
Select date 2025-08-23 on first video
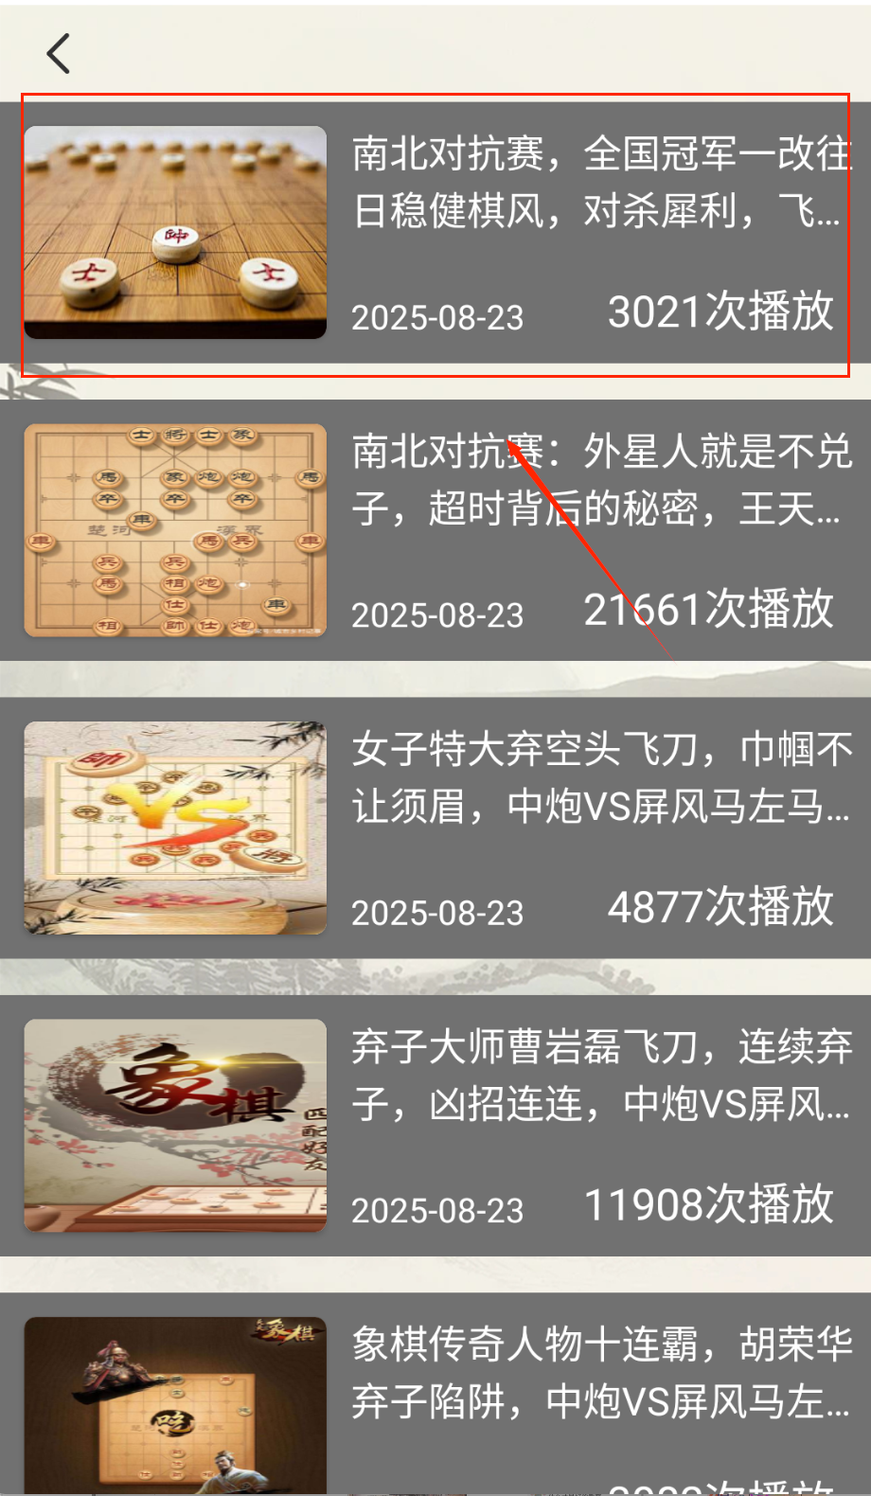coord(437,317)
